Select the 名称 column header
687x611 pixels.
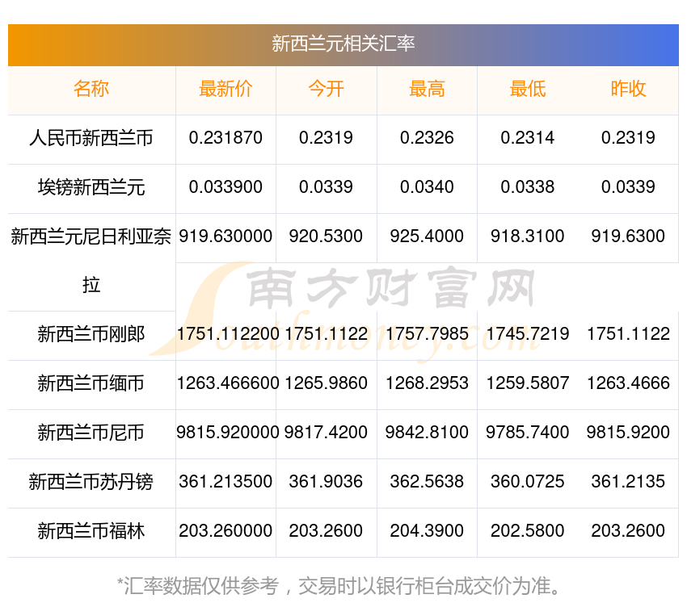click(x=91, y=89)
